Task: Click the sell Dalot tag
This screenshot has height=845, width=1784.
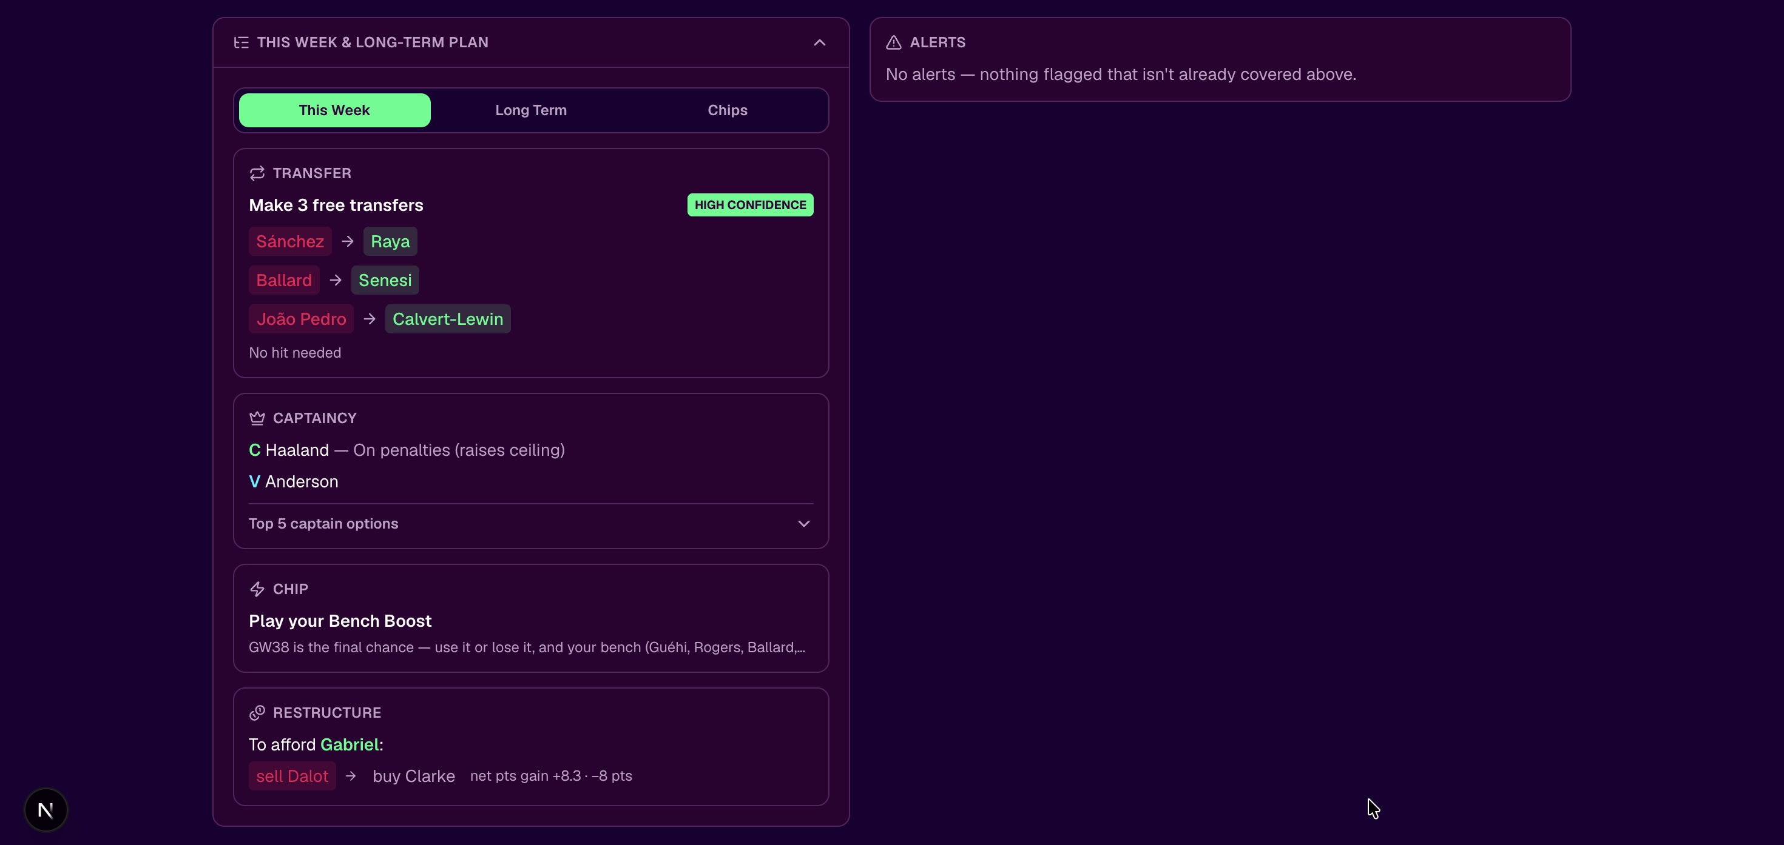Action: pos(292,776)
